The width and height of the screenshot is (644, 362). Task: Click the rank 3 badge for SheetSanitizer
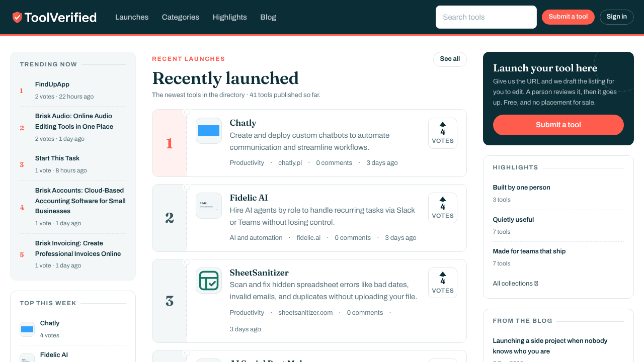170,301
